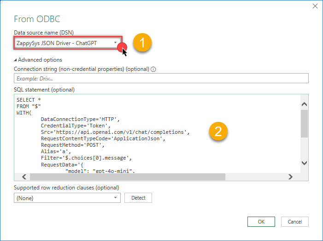The width and height of the screenshot is (323, 241).
Task: Click the line CredentialType='Token'
Action: pos(76,126)
